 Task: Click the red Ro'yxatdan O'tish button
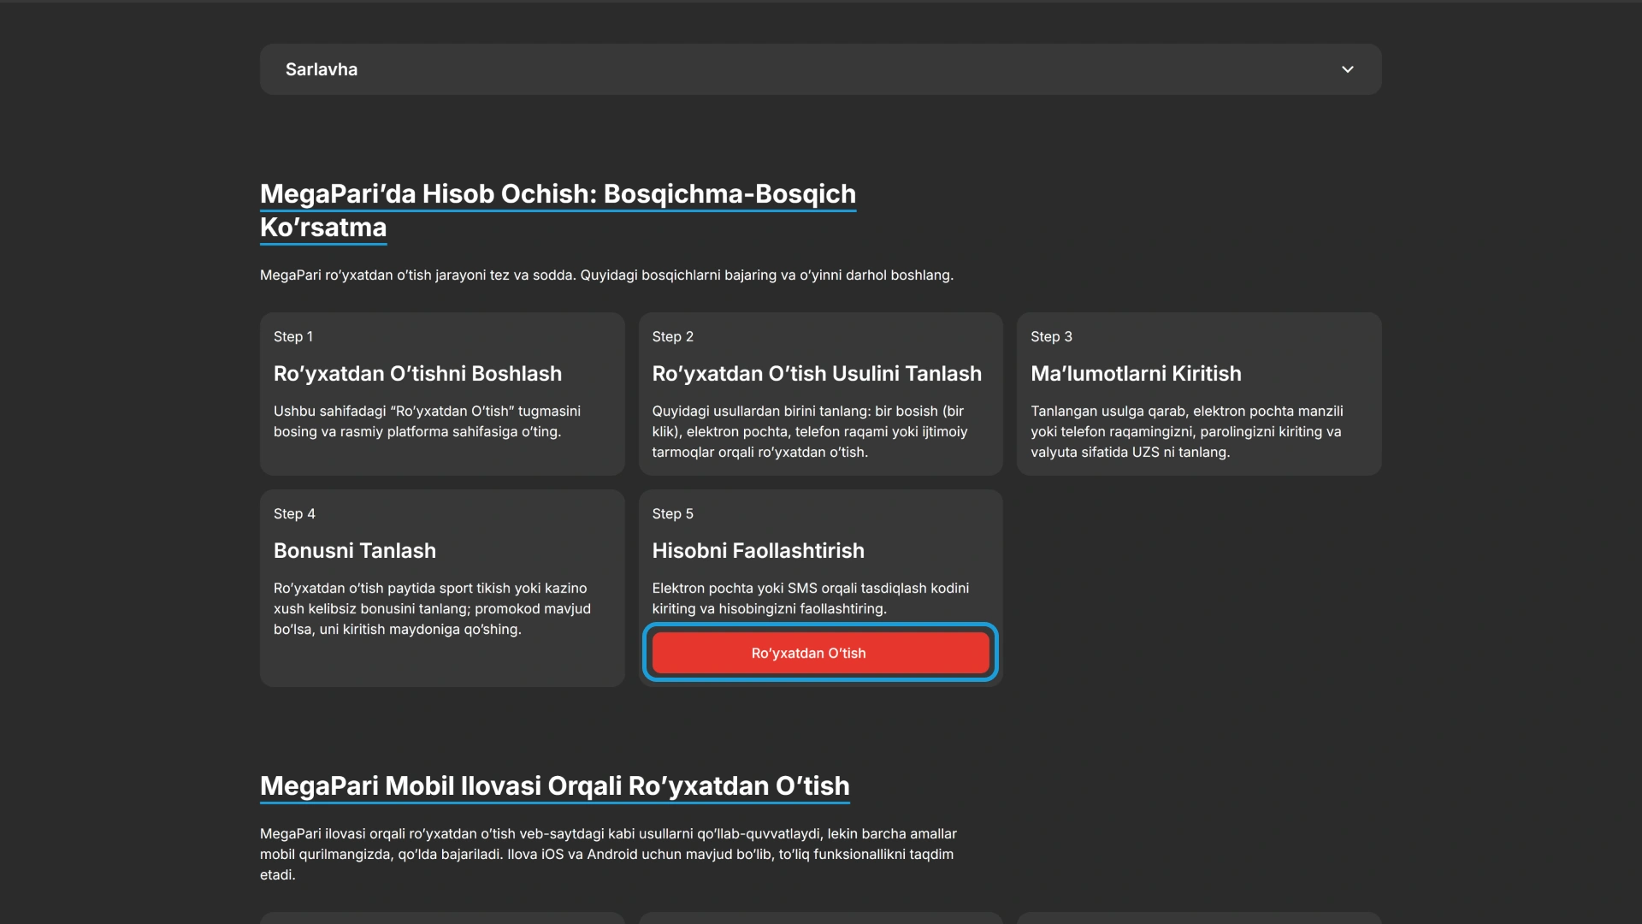click(820, 653)
